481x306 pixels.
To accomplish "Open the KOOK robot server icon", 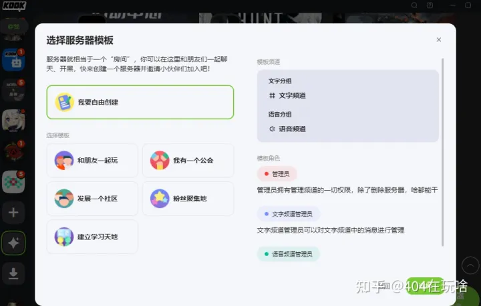I will 13,60.
